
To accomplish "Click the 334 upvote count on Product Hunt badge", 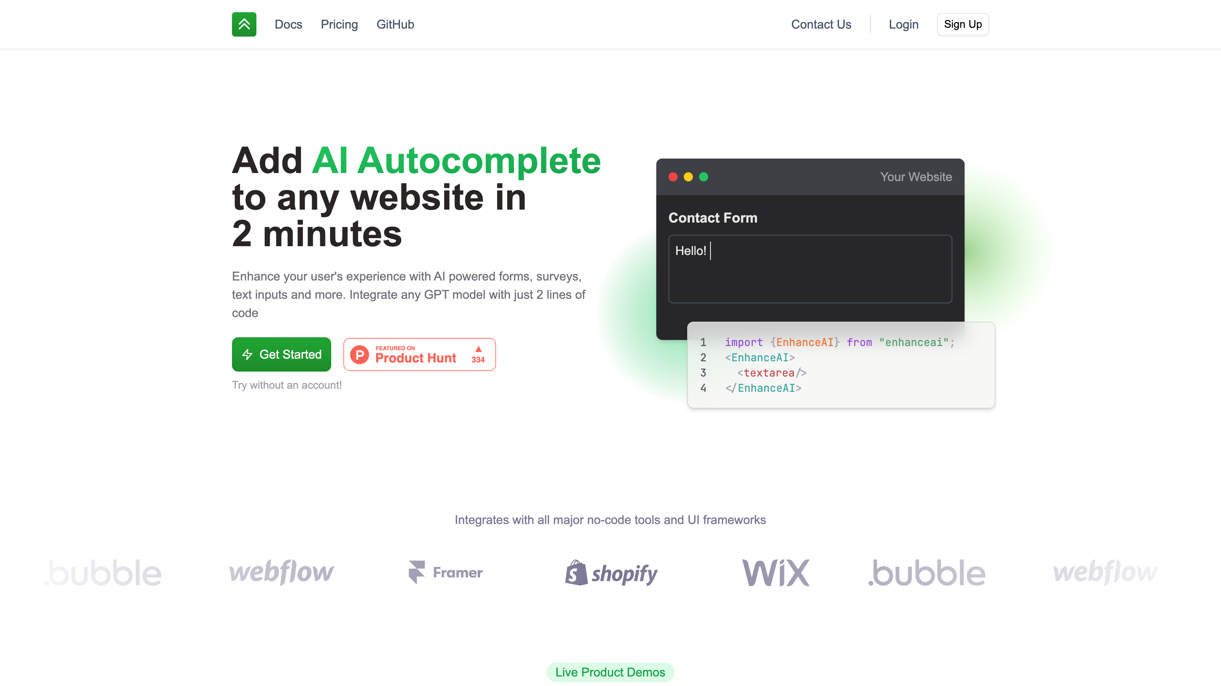I will pyautogui.click(x=477, y=359).
